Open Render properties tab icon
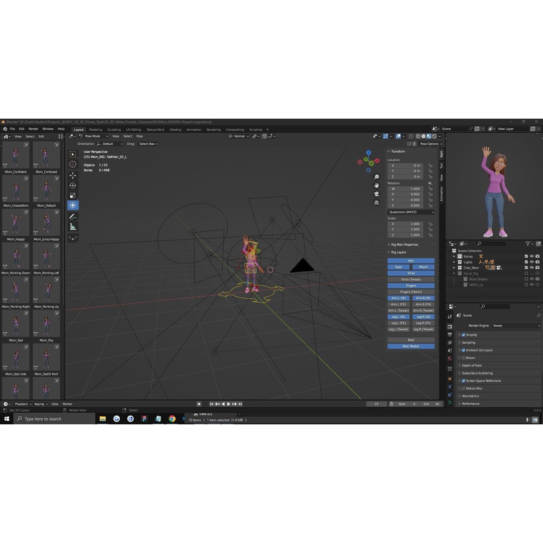This screenshot has width=543, height=543. coord(450,327)
